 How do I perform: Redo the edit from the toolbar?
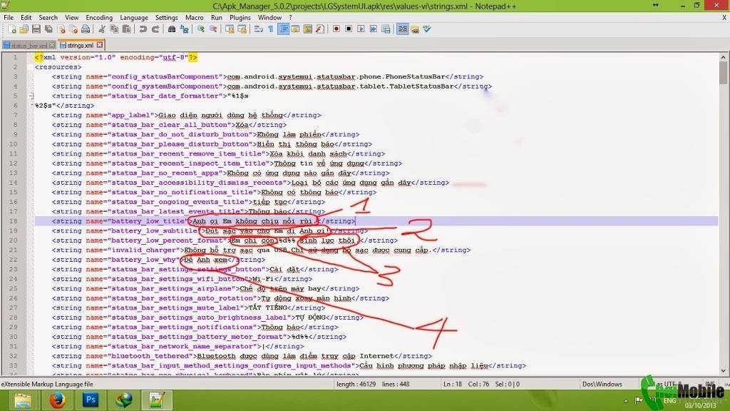click(155, 29)
